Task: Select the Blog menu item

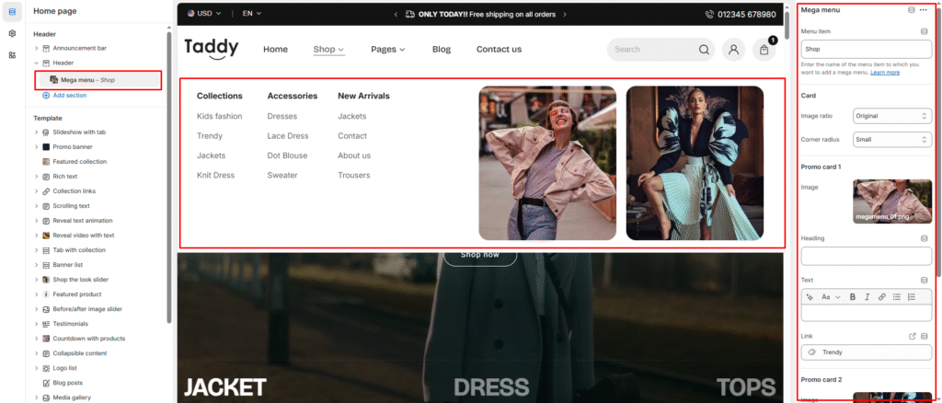Action: coord(441,50)
